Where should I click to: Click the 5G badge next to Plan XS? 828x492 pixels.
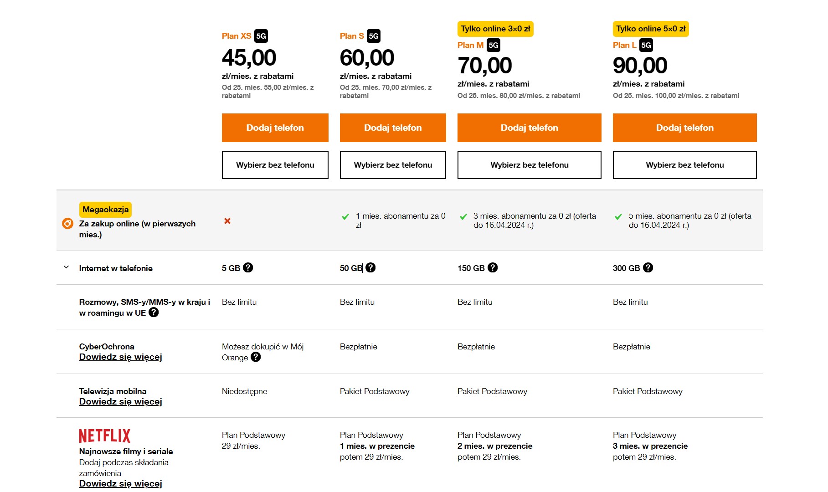[x=261, y=36]
